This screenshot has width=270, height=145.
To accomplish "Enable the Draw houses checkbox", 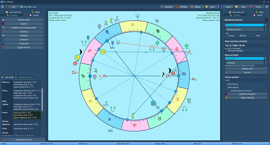I will tap(226, 84).
